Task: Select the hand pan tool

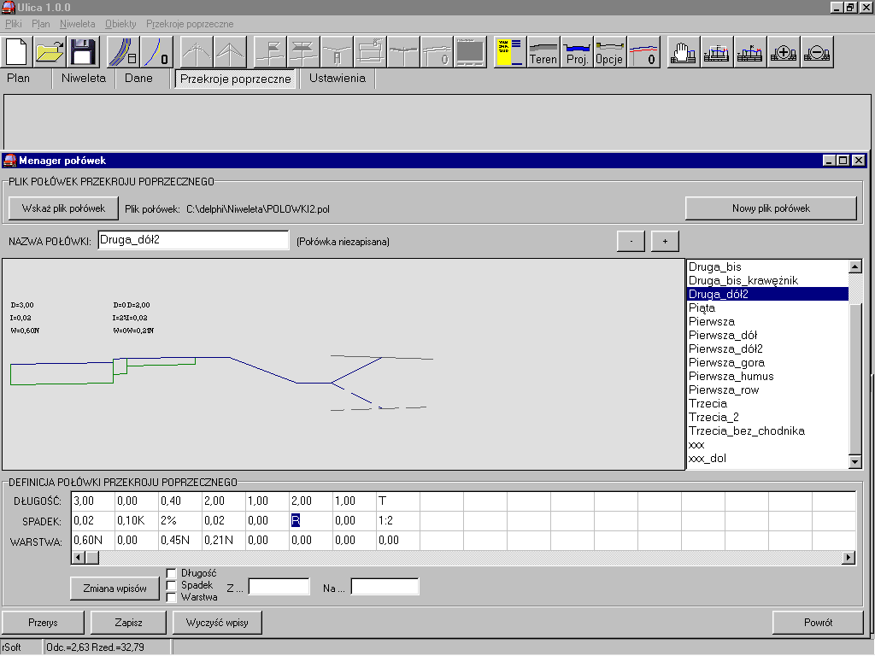Action: pyautogui.click(x=683, y=52)
